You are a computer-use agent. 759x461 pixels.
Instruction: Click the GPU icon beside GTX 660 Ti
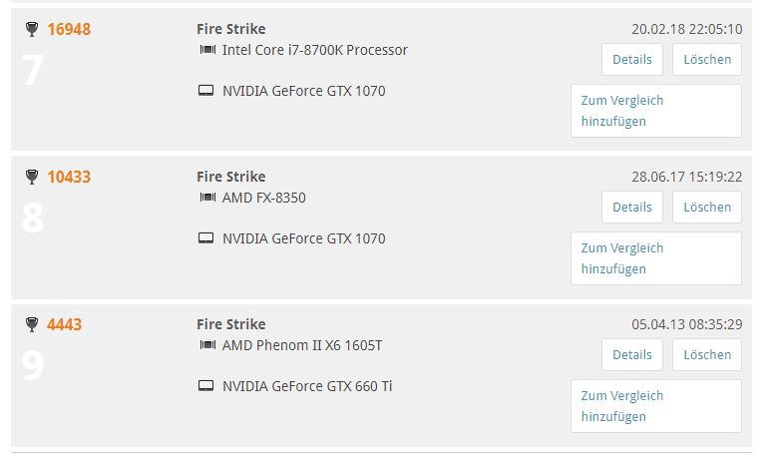(206, 386)
